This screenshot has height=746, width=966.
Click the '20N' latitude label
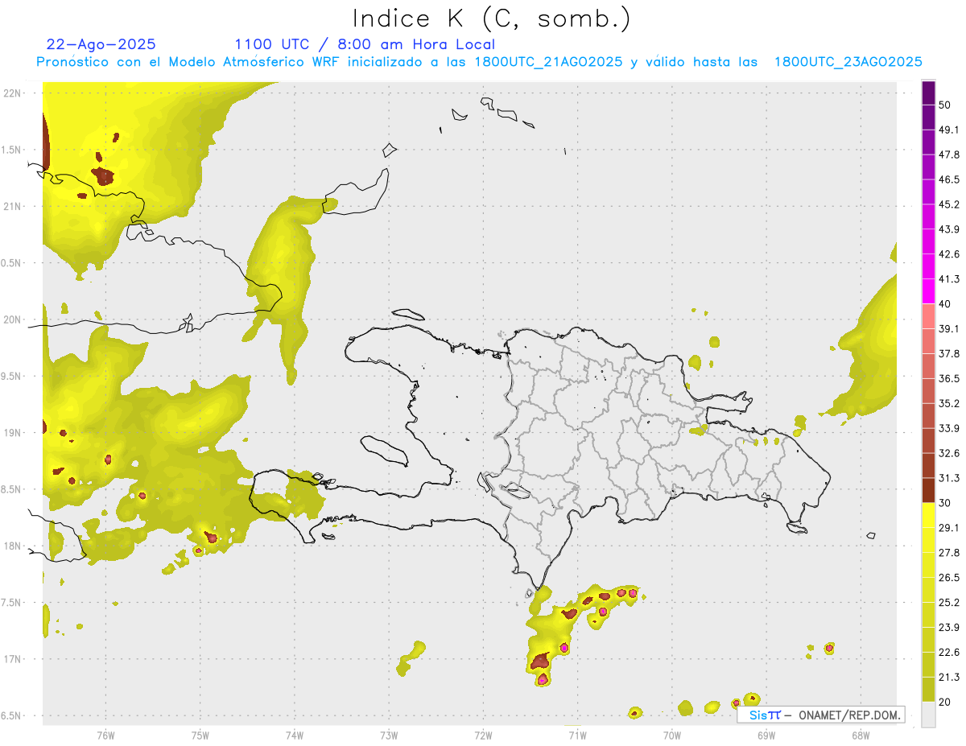11,319
